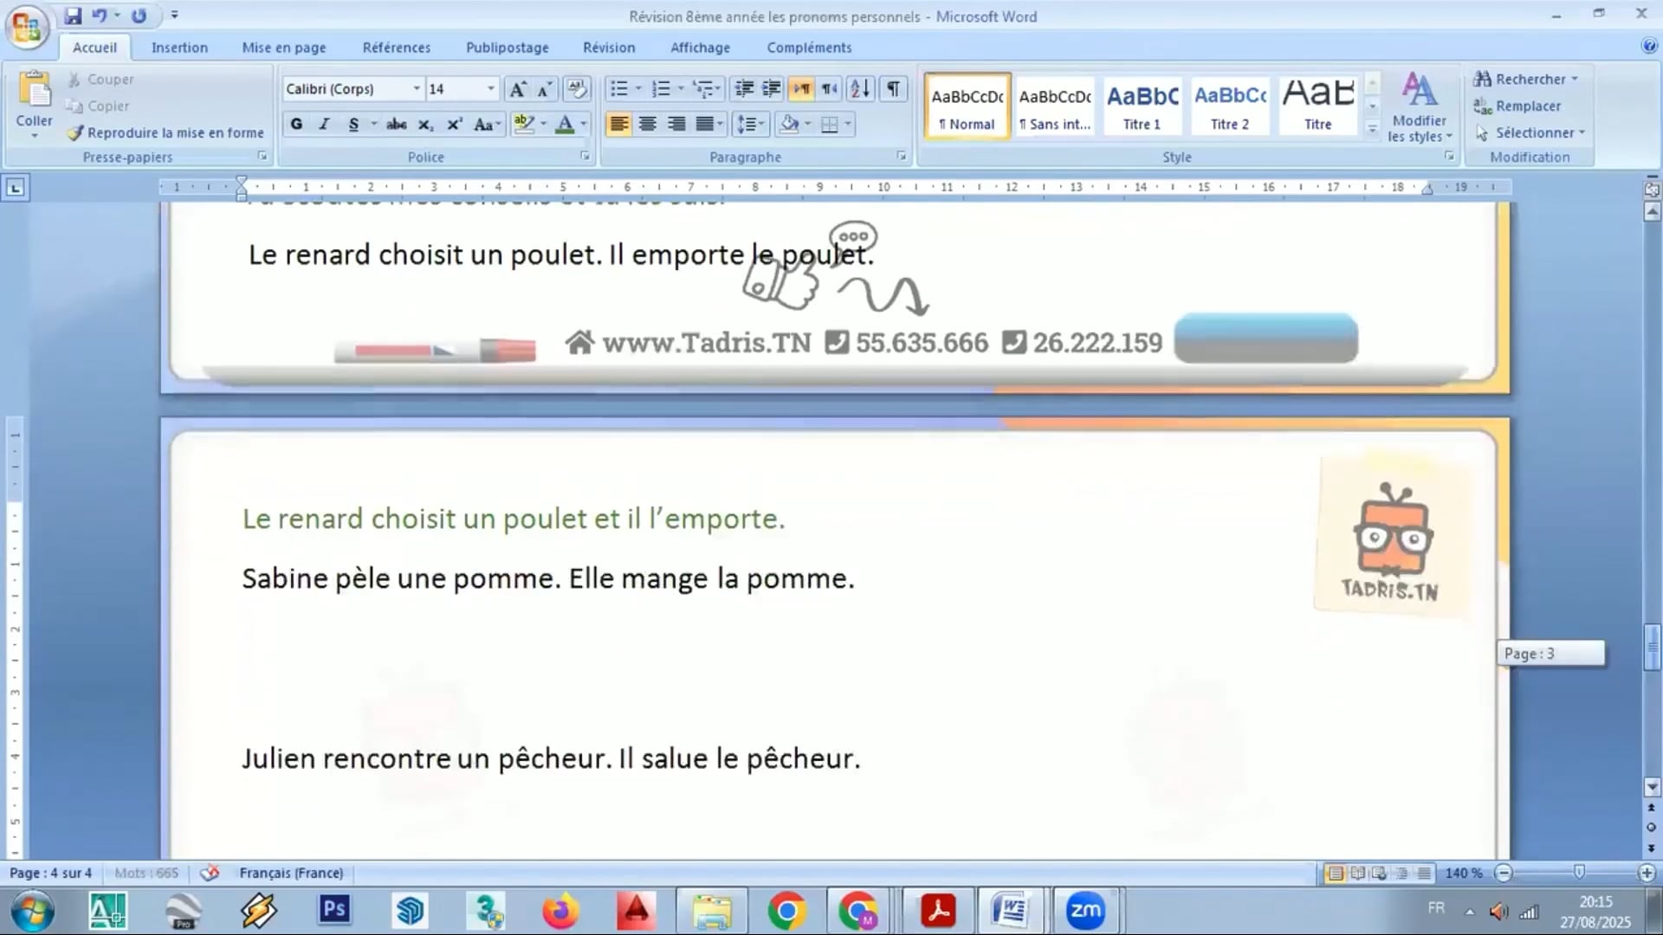
Task: Click the Save icon in quick access toolbar
Action: (x=73, y=16)
